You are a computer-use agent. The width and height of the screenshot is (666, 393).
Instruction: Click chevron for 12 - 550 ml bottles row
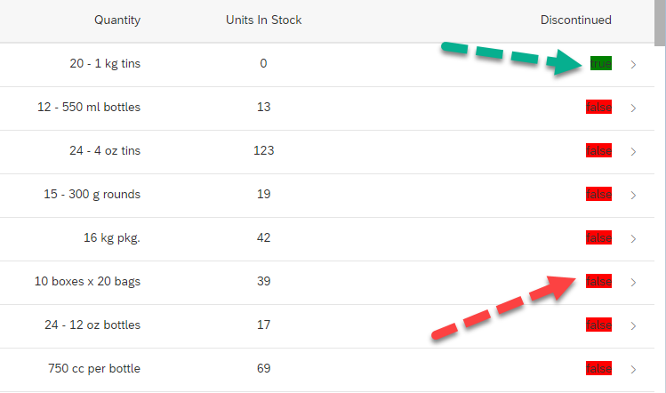(x=633, y=108)
